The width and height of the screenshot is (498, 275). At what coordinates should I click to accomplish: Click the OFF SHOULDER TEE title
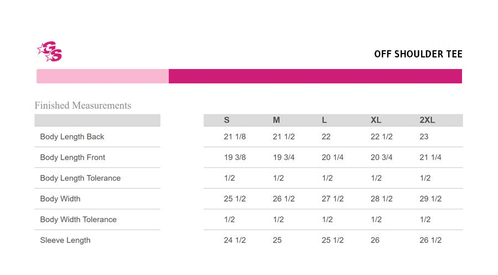click(x=418, y=54)
